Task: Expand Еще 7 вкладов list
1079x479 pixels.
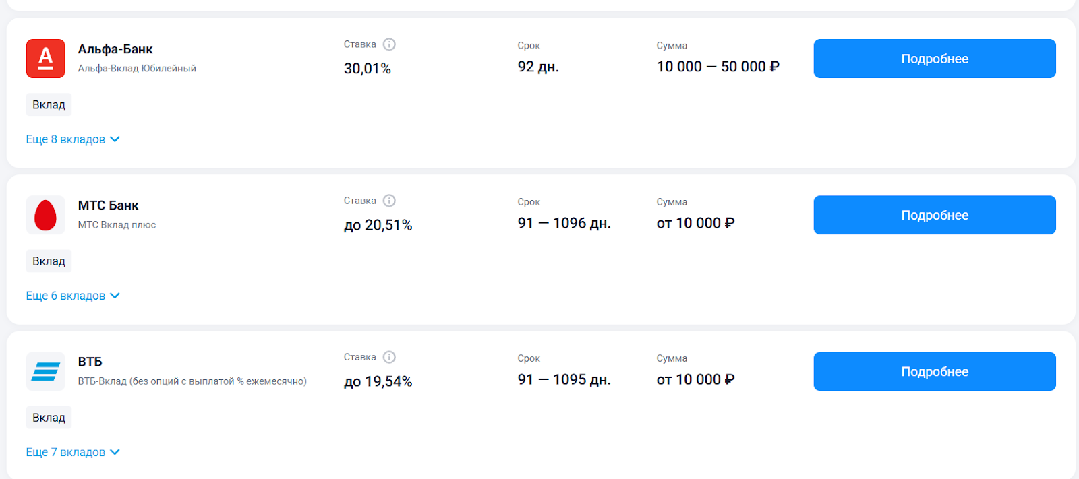Action: click(x=73, y=452)
